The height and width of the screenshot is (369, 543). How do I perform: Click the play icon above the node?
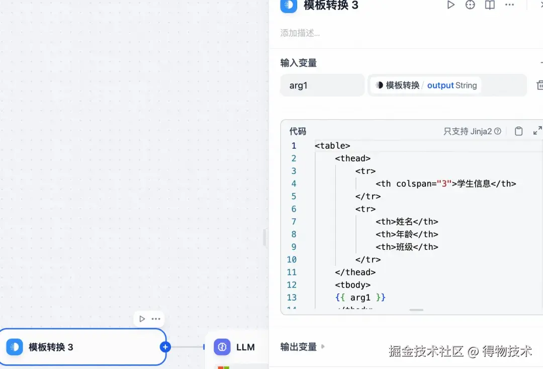pos(142,318)
